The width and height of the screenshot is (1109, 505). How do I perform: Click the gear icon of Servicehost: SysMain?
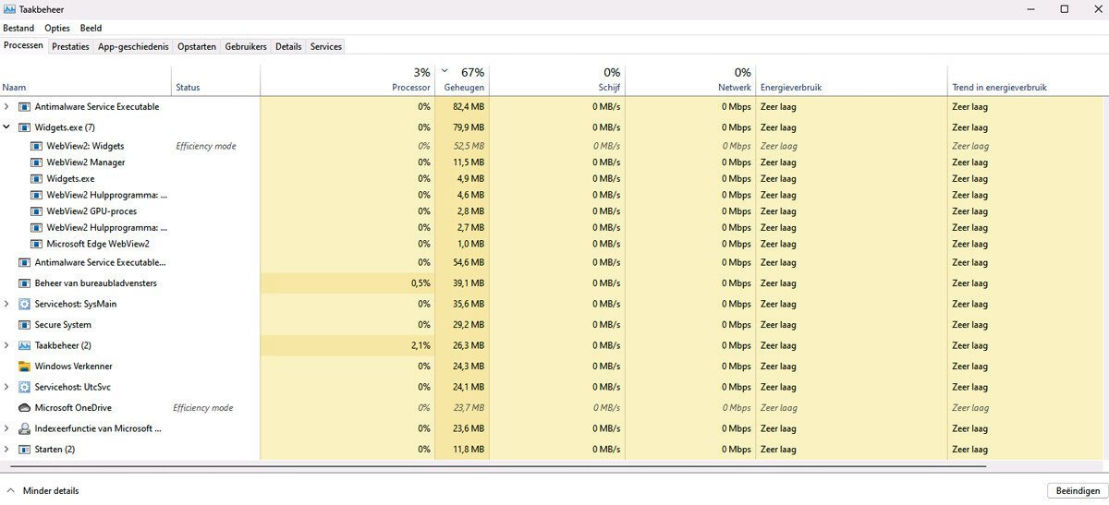(24, 304)
